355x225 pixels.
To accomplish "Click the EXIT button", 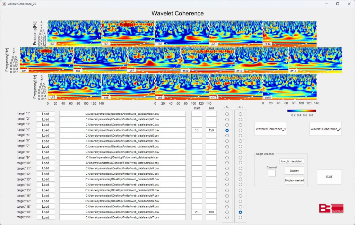I will tap(329, 177).
